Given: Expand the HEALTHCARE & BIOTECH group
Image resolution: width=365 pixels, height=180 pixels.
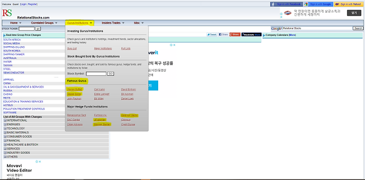Looking at the screenshot, I should point(5,144).
